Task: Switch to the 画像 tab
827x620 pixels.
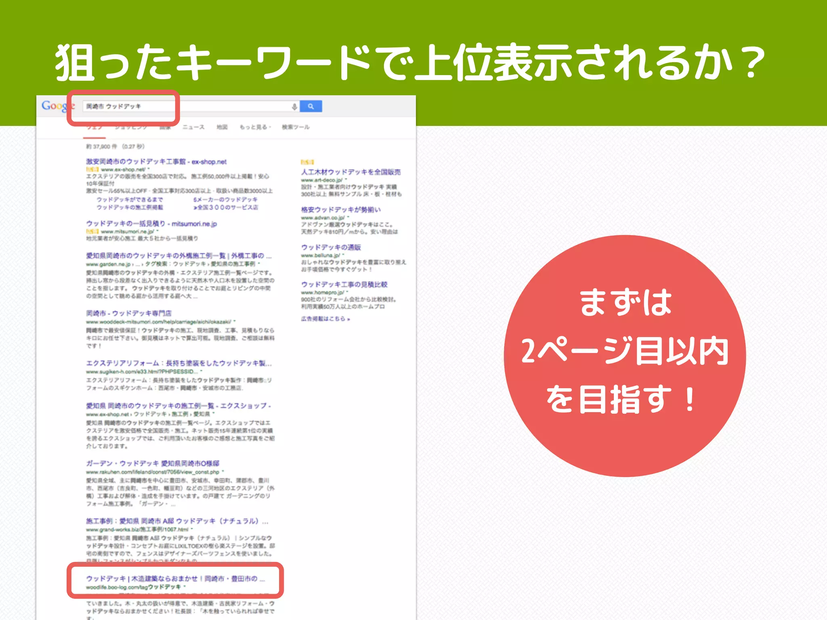Action: pos(165,127)
